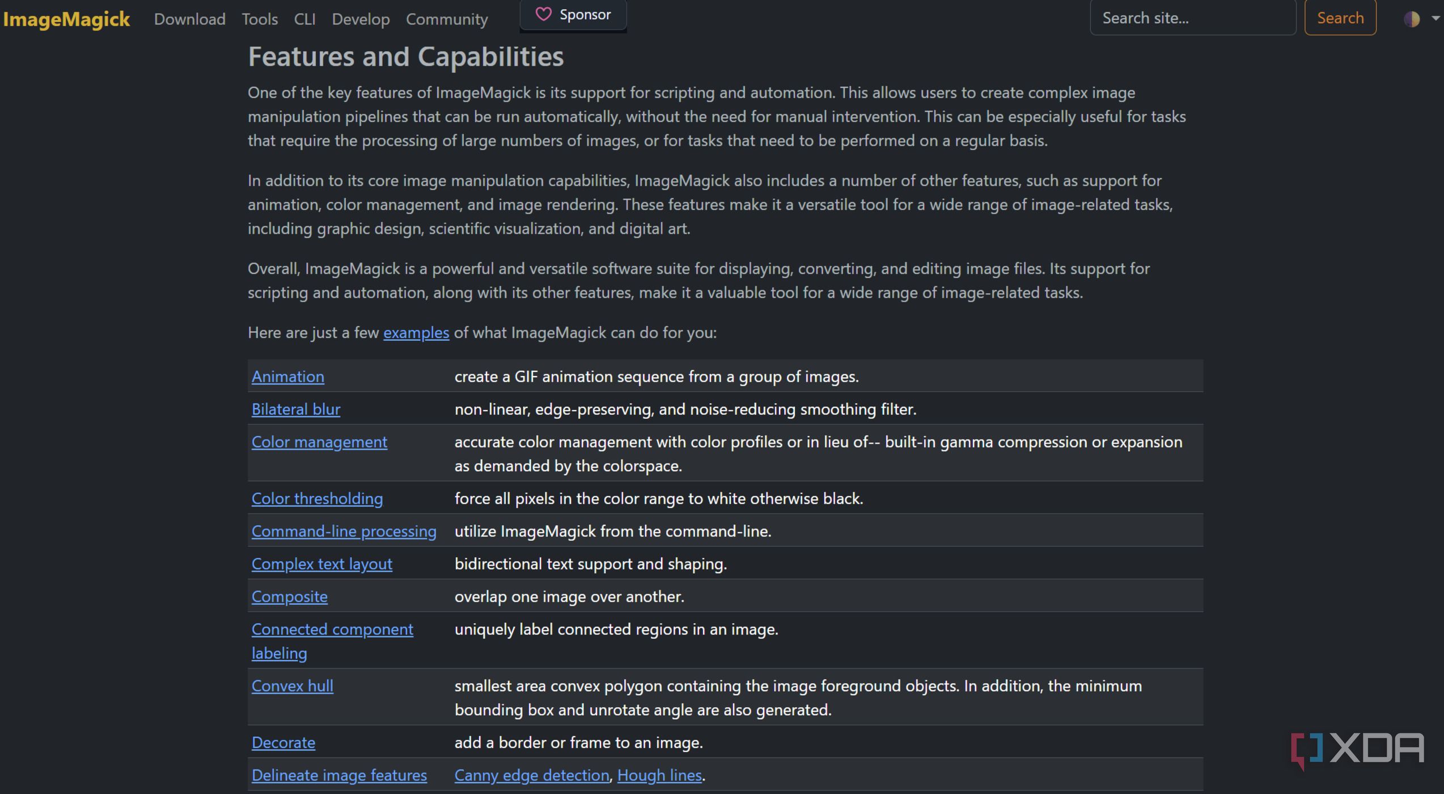Click the Canny edge detection link
Viewport: 1444px width, 794px height.
[x=531, y=775]
